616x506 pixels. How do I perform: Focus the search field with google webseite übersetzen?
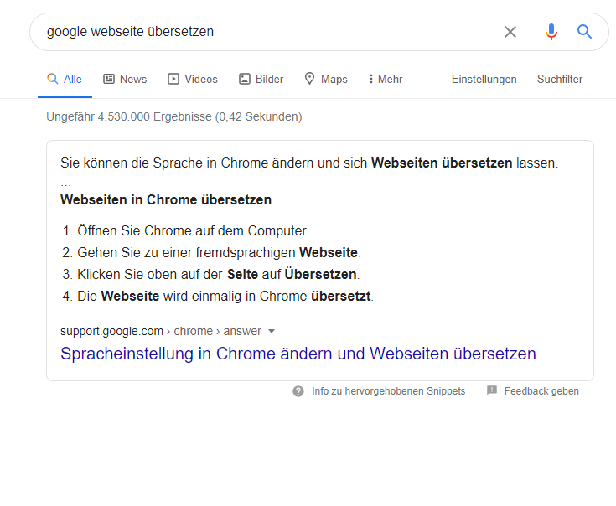[x=251, y=32]
